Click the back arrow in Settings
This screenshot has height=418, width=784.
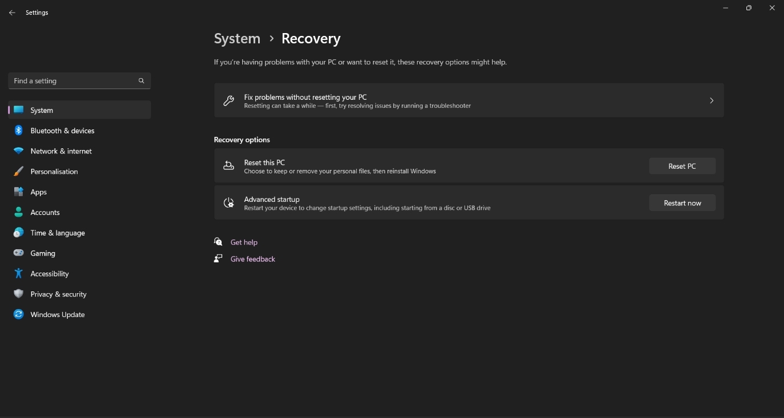[11, 13]
